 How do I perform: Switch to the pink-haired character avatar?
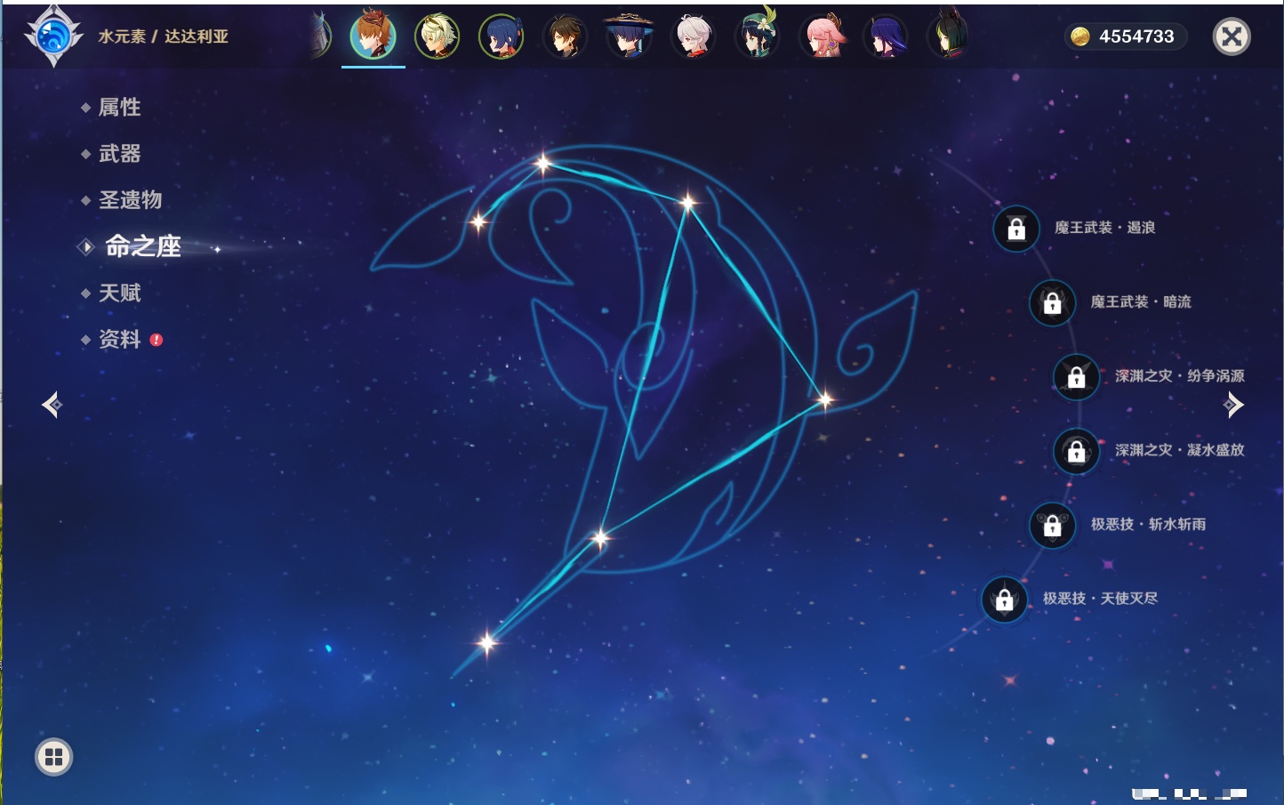pyautogui.click(x=823, y=36)
